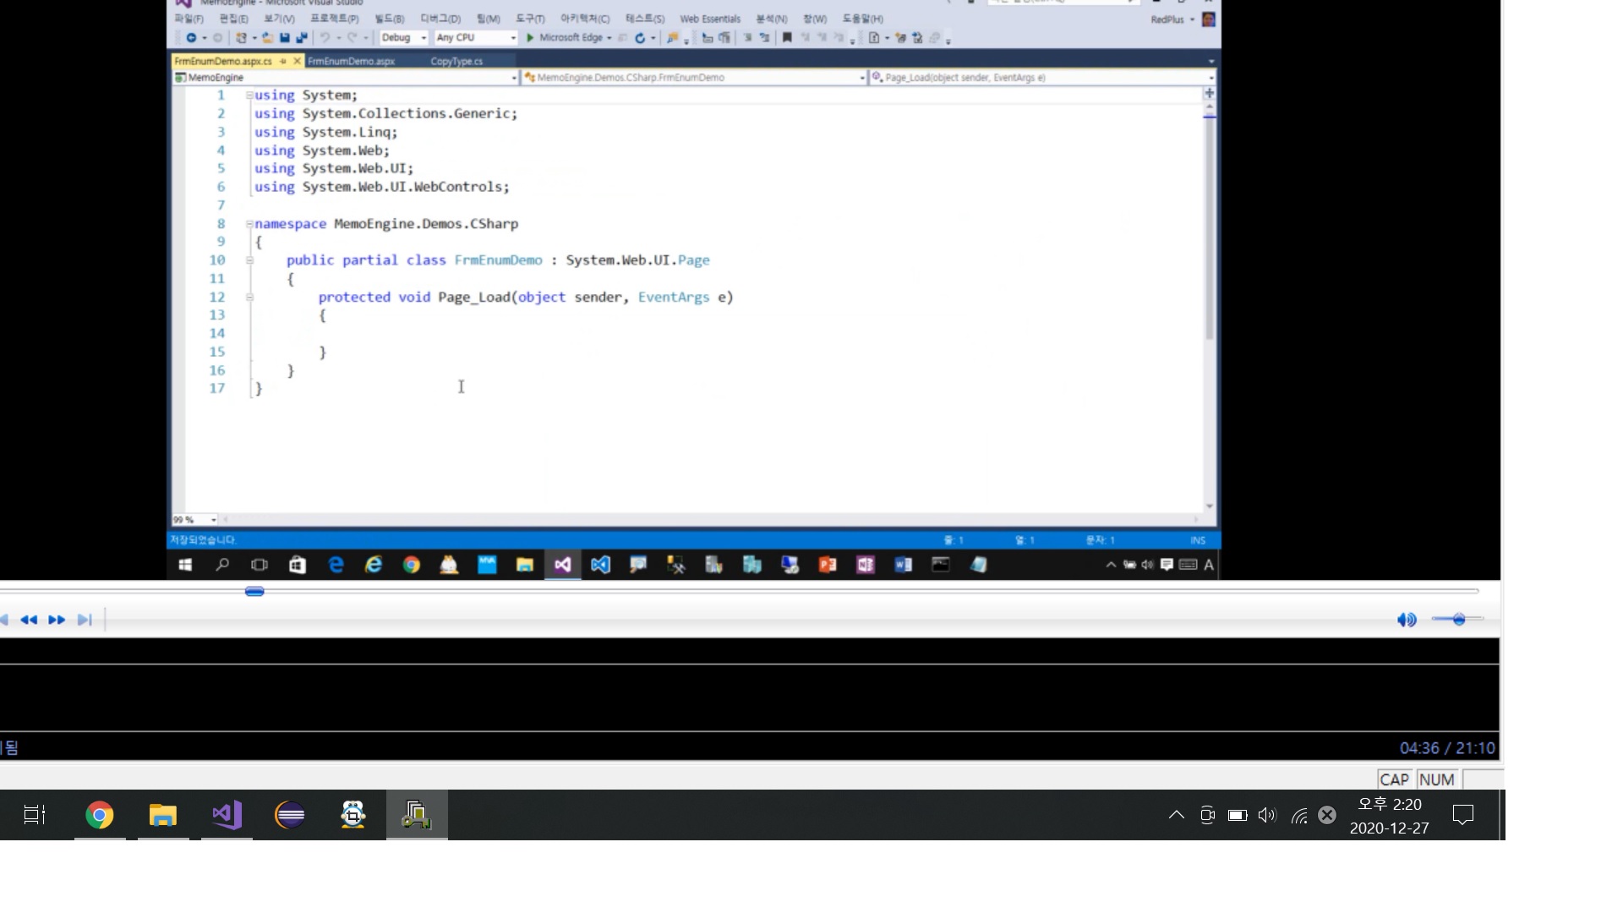The height and width of the screenshot is (913, 1623).
Task: Click the Store bag icon in recorded taskbar
Action: [298, 565]
